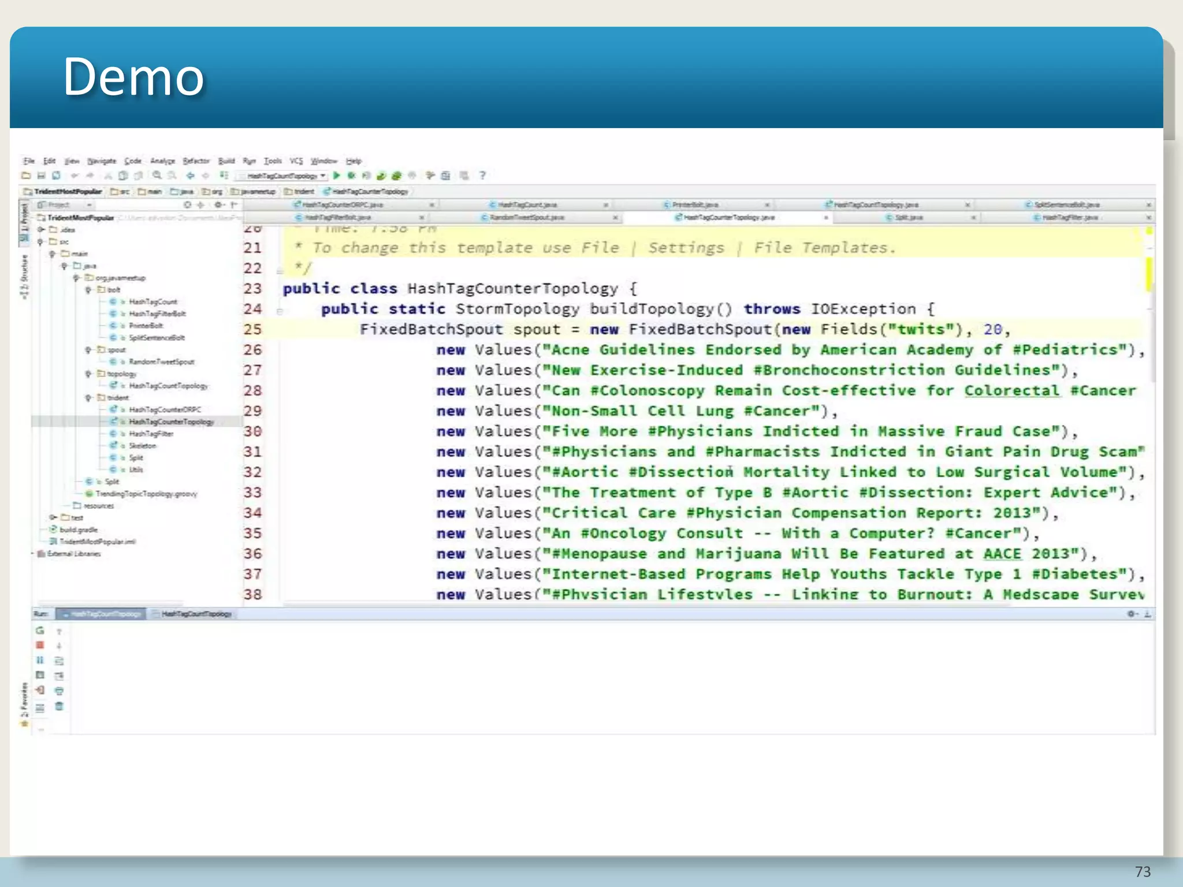Viewport: 1183px width, 887px height.
Task: Click the src breadcrumb in navigation bar
Action: 120,192
